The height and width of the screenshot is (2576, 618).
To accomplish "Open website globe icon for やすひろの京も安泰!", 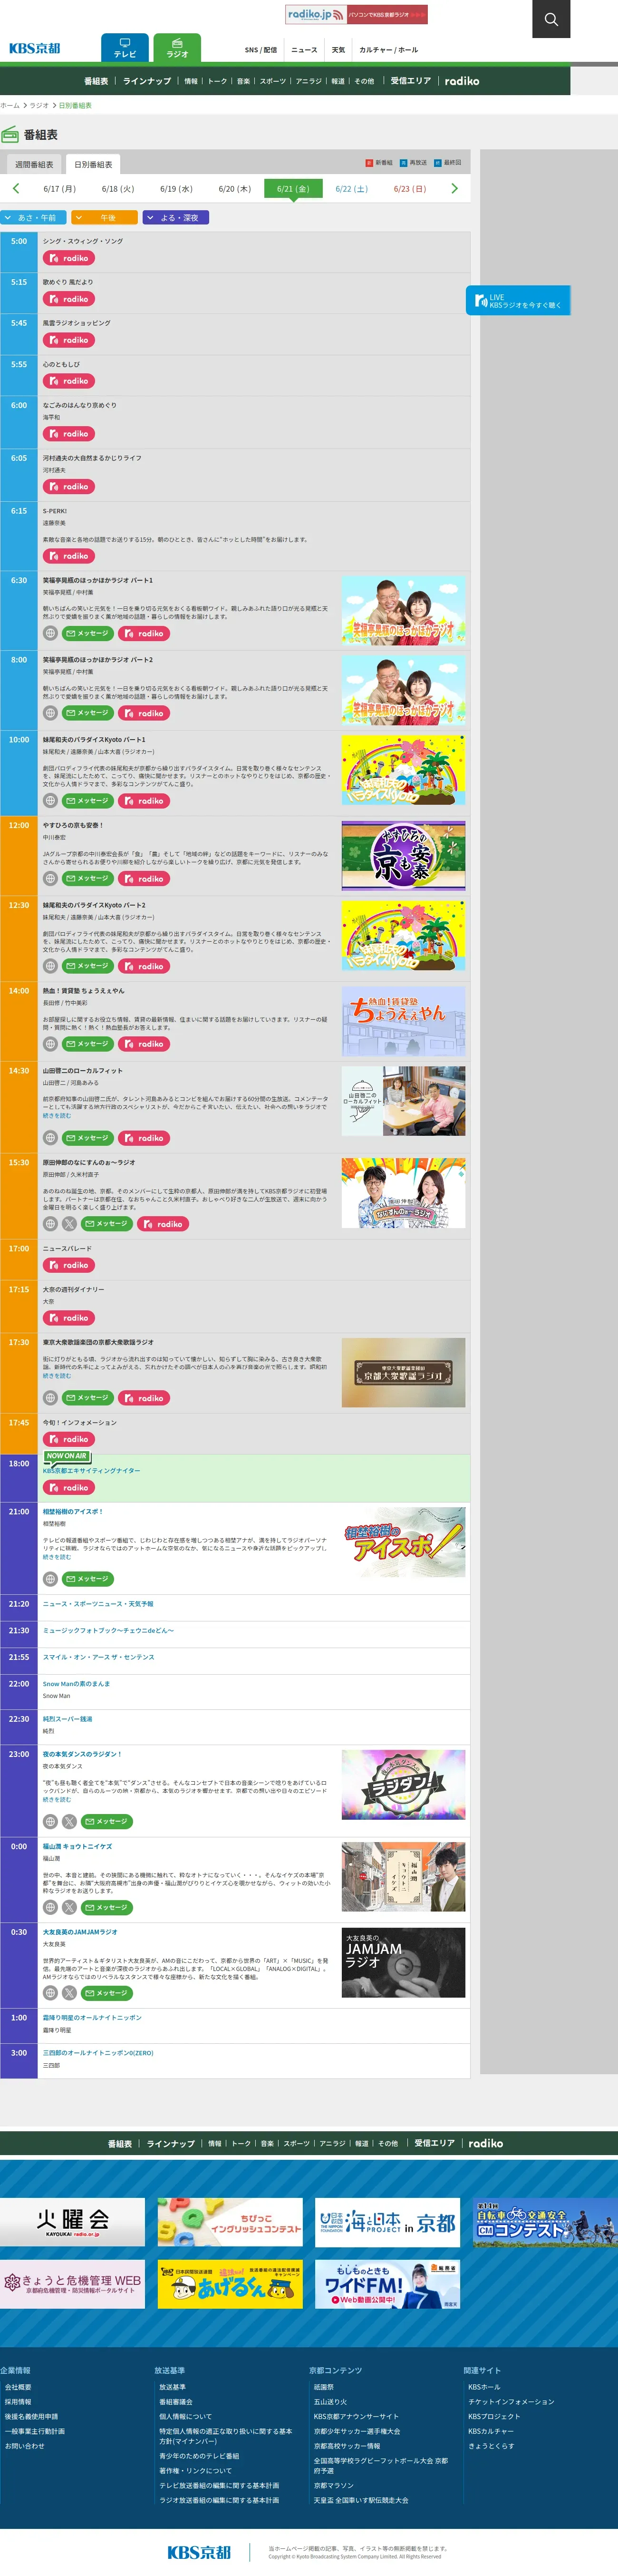I will pos(50,878).
